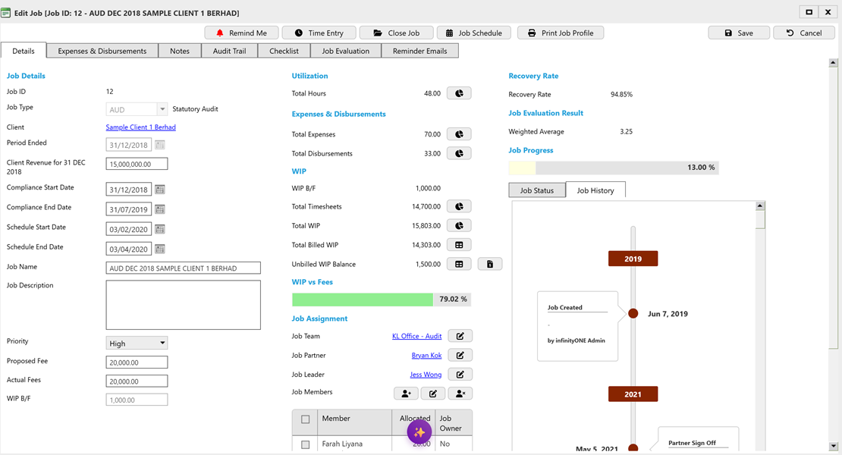This screenshot has width=842, height=455.
Task: Edit the Job Partner assignment
Action: click(x=459, y=355)
